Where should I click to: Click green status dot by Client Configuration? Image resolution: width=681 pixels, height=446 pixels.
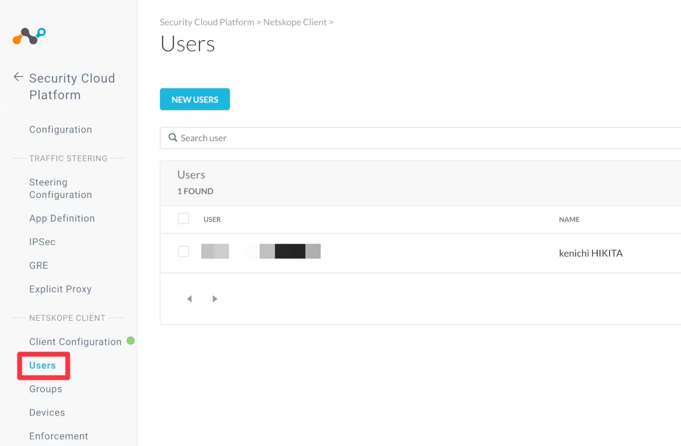[131, 341]
